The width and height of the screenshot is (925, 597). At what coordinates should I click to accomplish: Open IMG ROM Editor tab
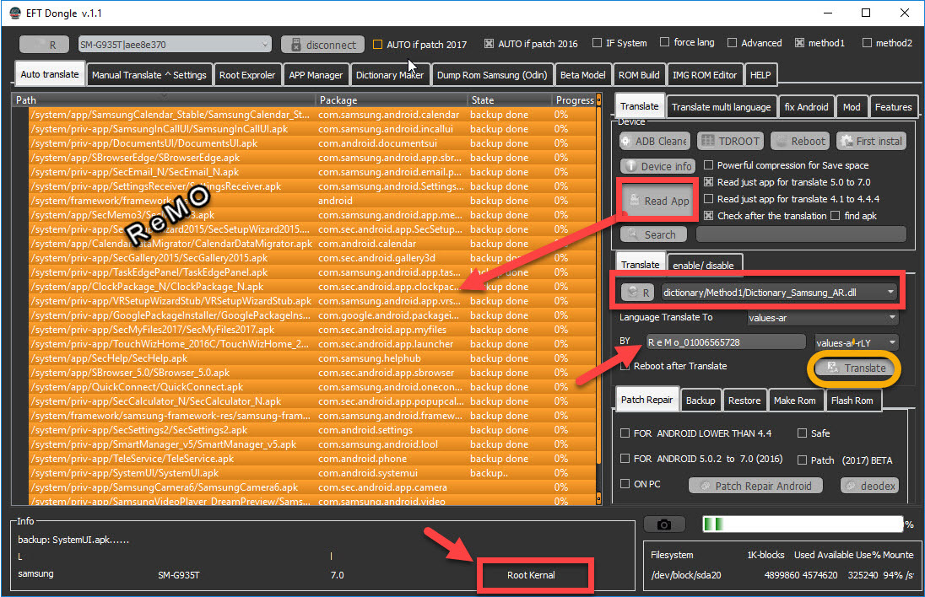[705, 75]
